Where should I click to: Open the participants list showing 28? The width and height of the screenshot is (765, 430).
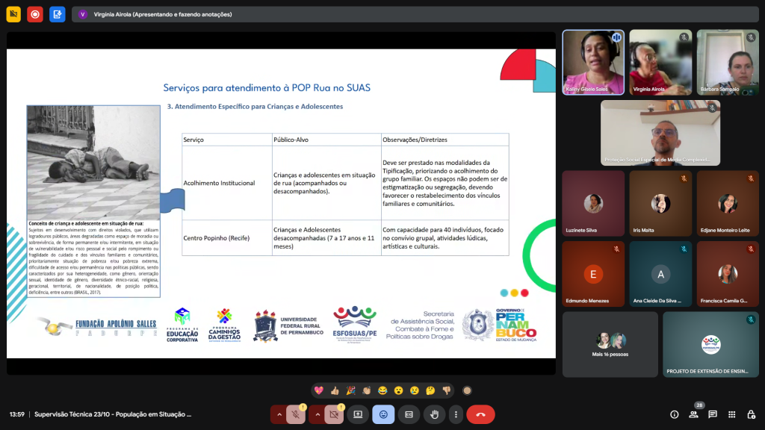coord(694,414)
